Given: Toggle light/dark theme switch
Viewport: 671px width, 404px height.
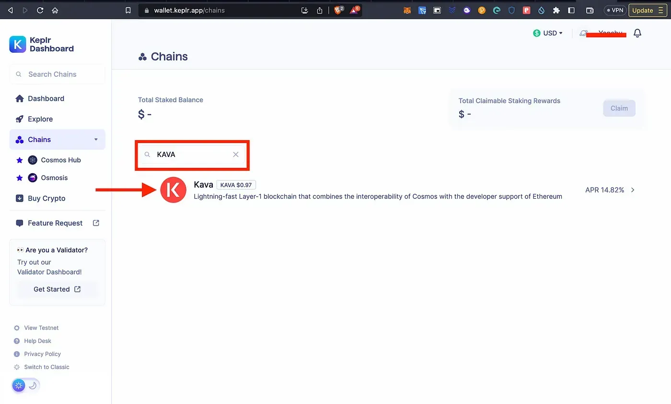Looking at the screenshot, I should [x=26, y=385].
